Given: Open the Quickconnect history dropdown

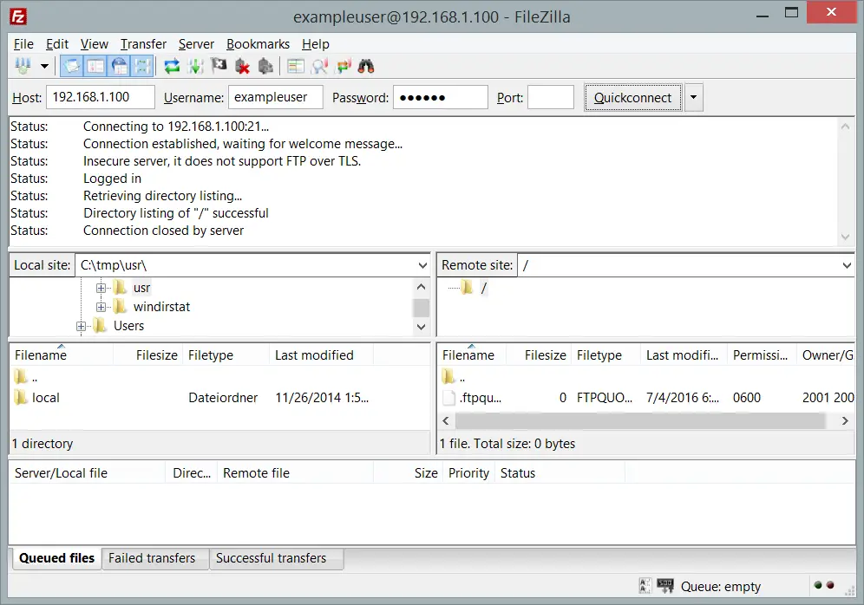Looking at the screenshot, I should pyautogui.click(x=694, y=97).
